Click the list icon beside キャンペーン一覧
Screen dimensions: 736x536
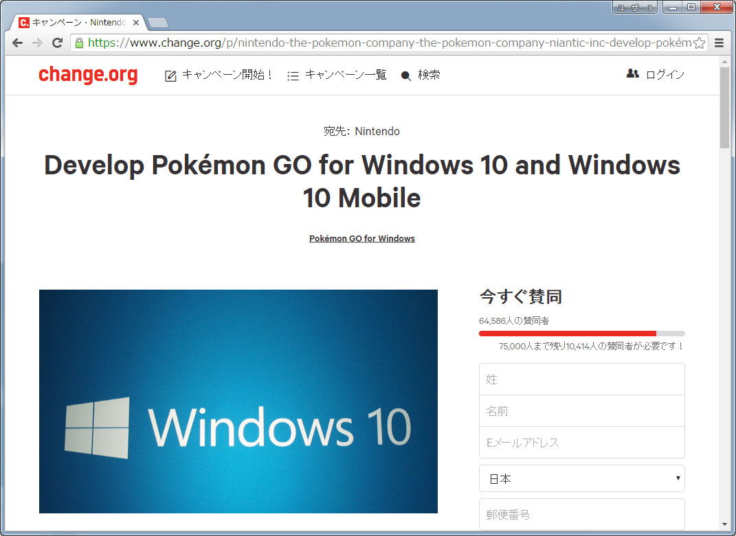tap(293, 76)
